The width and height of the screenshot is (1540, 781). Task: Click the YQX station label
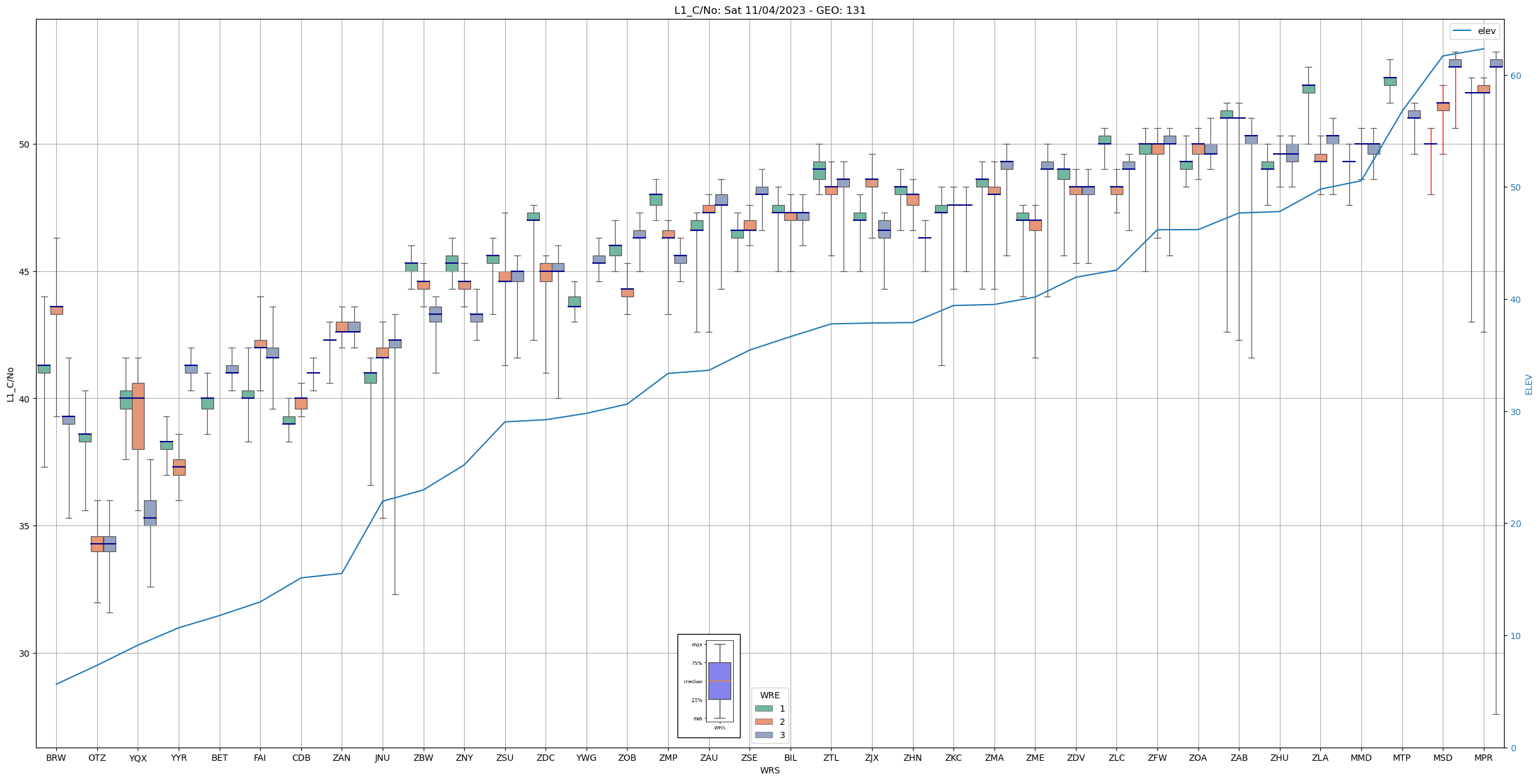pyautogui.click(x=138, y=758)
